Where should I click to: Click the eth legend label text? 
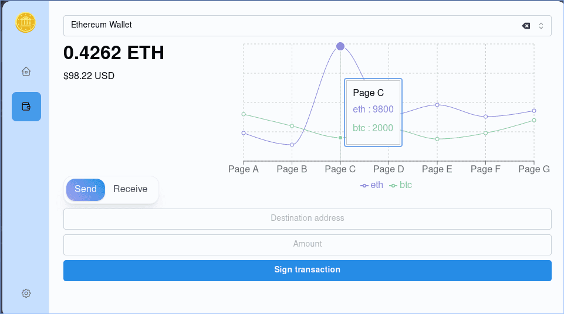point(377,185)
